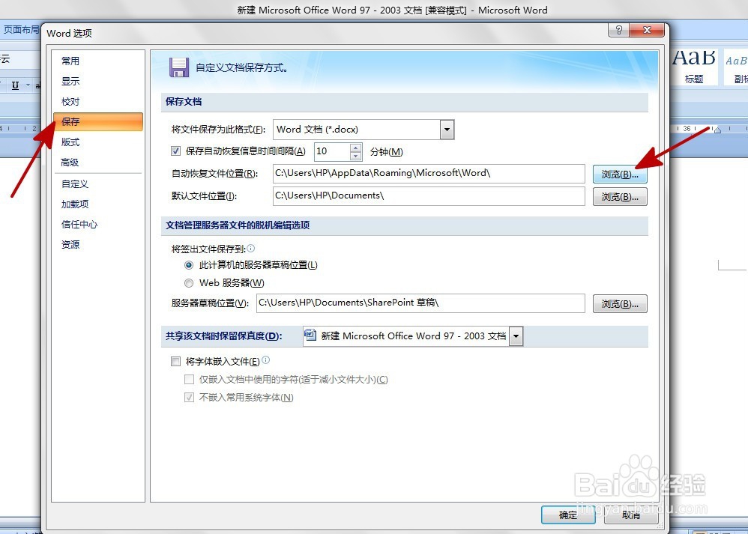The width and height of the screenshot is (748, 534).
Task: Toggle 不嵌入常用系统字体 checkbox
Action: 190,397
